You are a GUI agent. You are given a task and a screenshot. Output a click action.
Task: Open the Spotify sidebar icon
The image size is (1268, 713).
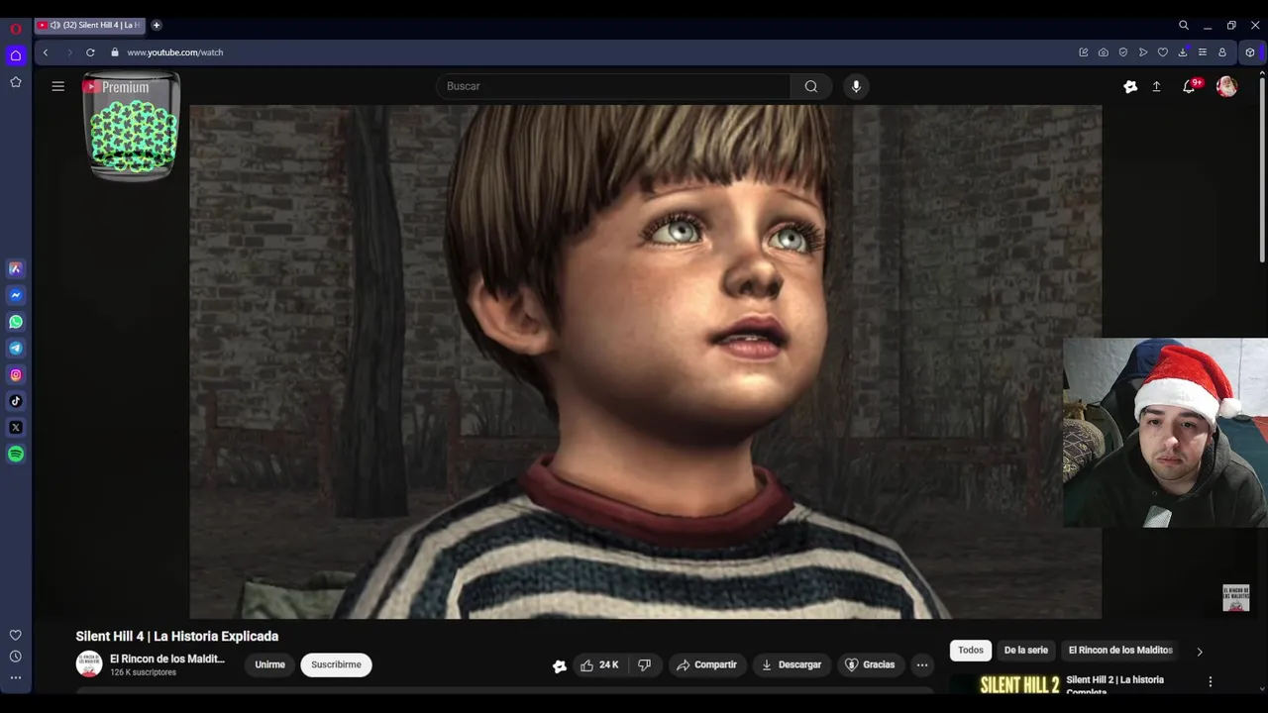[16, 455]
